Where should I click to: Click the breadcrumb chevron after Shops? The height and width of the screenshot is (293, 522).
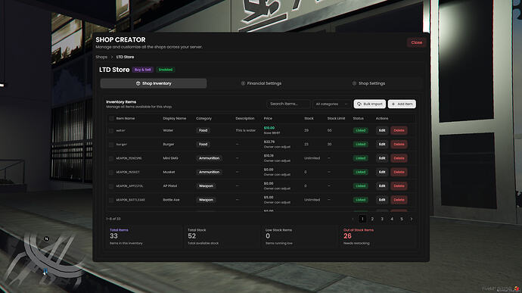tap(112, 57)
